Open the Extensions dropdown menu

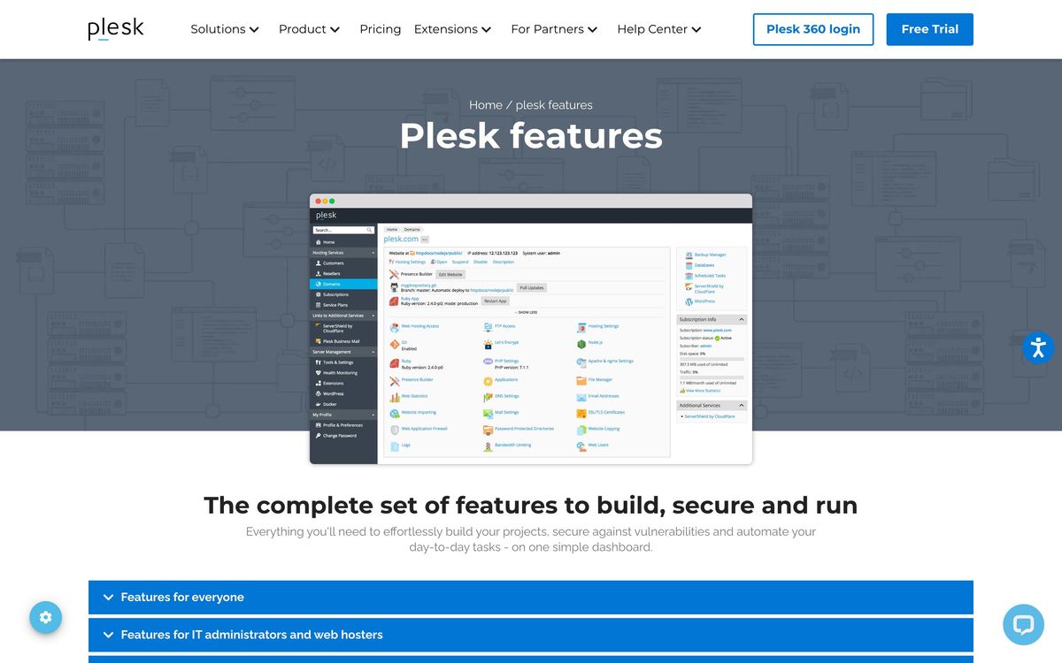[452, 29]
